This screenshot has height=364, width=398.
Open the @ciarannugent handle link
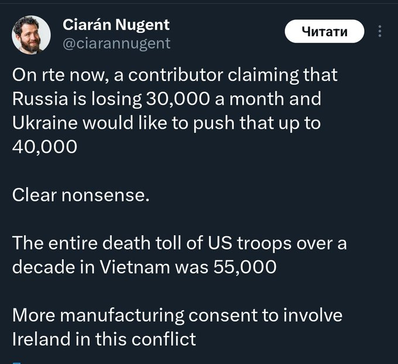pyautogui.click(x=116, y=43)
